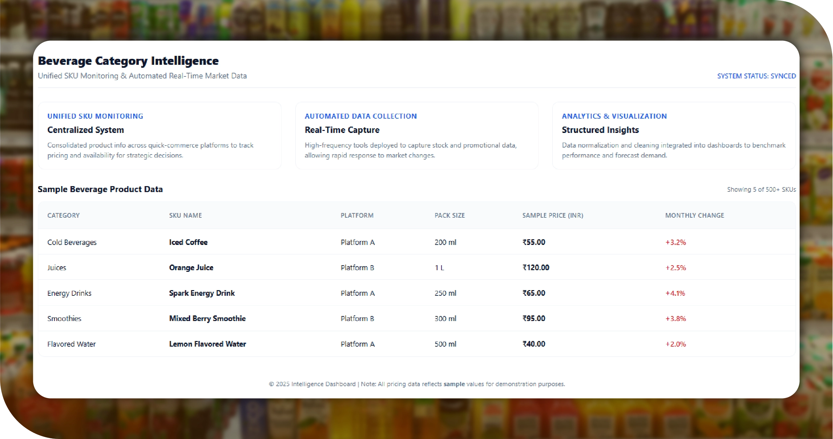
Task: Click the SYSTEM STATUS: SYNCED indicator
Action: tap(756, 76)
